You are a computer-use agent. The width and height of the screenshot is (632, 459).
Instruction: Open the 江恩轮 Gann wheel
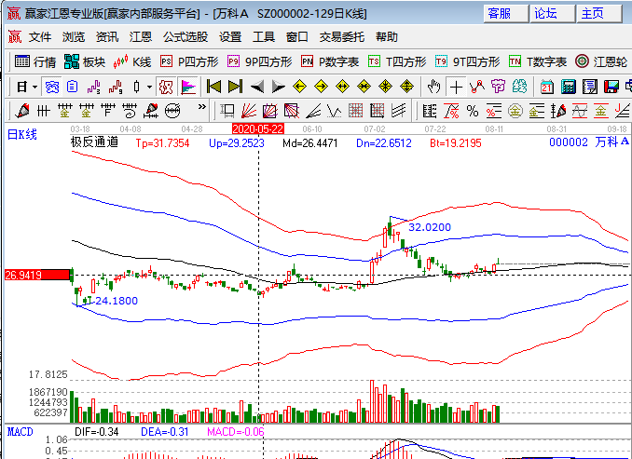(601, 61)
